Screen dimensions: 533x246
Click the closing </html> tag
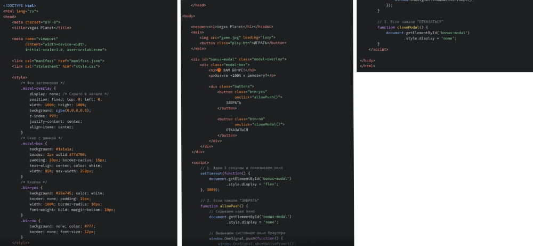[367, 66]
